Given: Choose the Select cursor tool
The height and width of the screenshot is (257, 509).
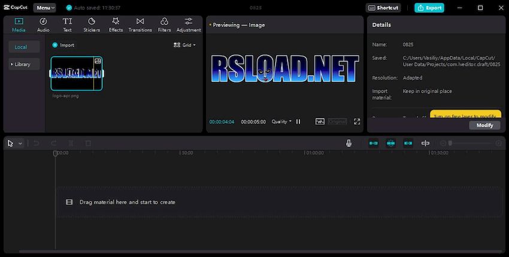Looking at the screenshot, I should coord(10,143).
